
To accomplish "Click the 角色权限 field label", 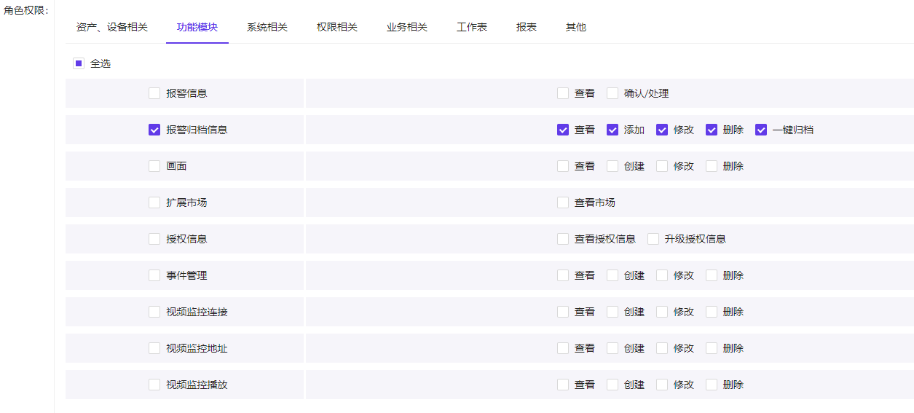I will click(26, 10).
